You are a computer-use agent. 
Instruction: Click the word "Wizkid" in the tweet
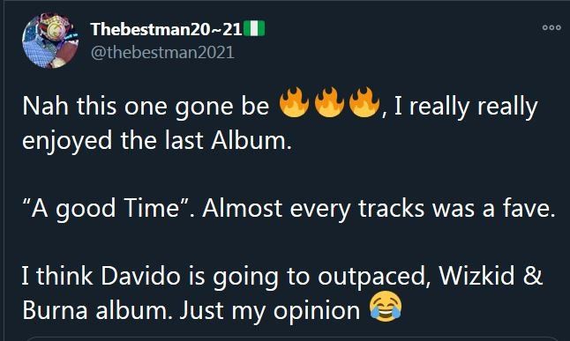(x=476, y=276)
